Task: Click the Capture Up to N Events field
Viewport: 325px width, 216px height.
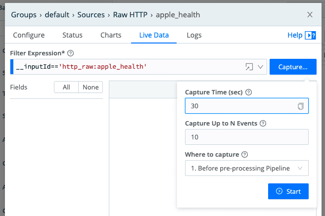Action: (x=246, y=137)
